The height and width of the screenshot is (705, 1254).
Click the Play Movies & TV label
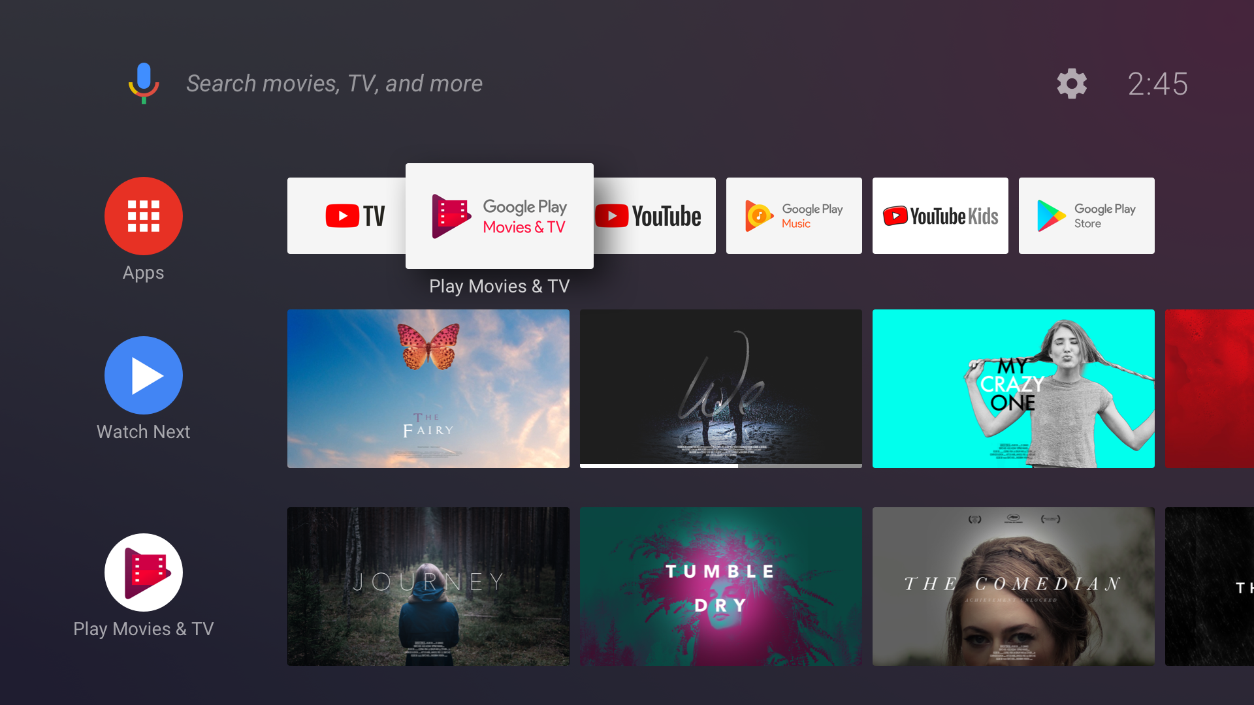[499, 287]
